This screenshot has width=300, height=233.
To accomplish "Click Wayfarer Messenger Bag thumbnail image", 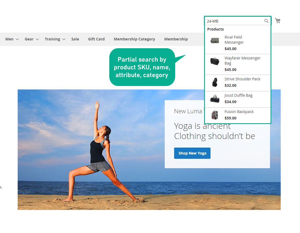I will coord(215,61).
